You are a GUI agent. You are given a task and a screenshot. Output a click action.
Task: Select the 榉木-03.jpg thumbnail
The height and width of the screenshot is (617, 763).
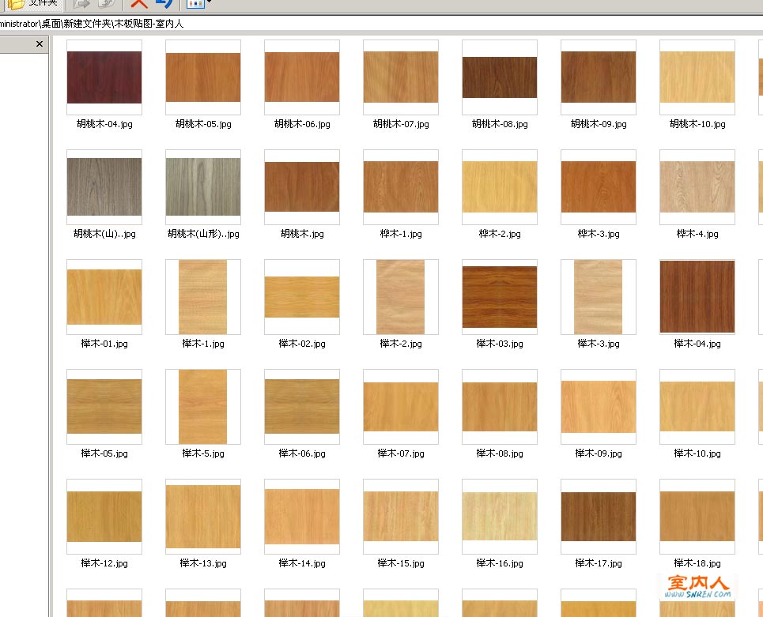pyautogui.click(x=500, y=297)
